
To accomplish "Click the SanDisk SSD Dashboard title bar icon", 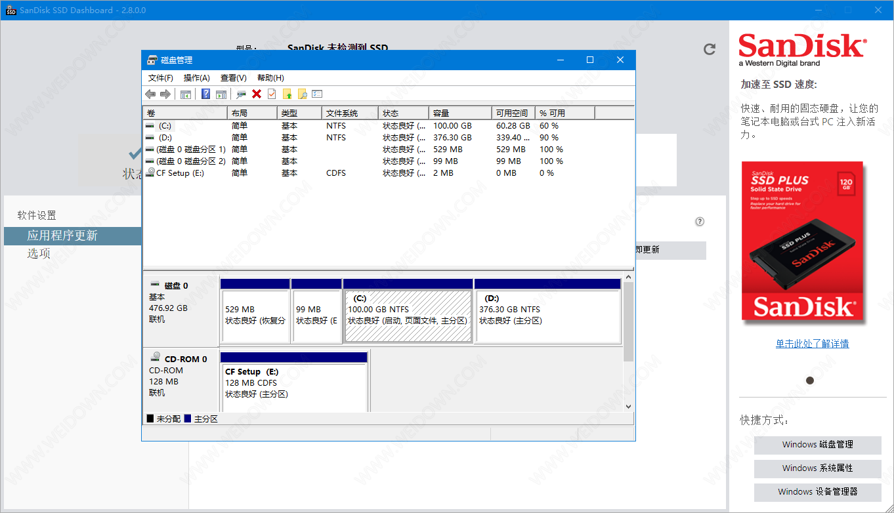I will point(11,10).
